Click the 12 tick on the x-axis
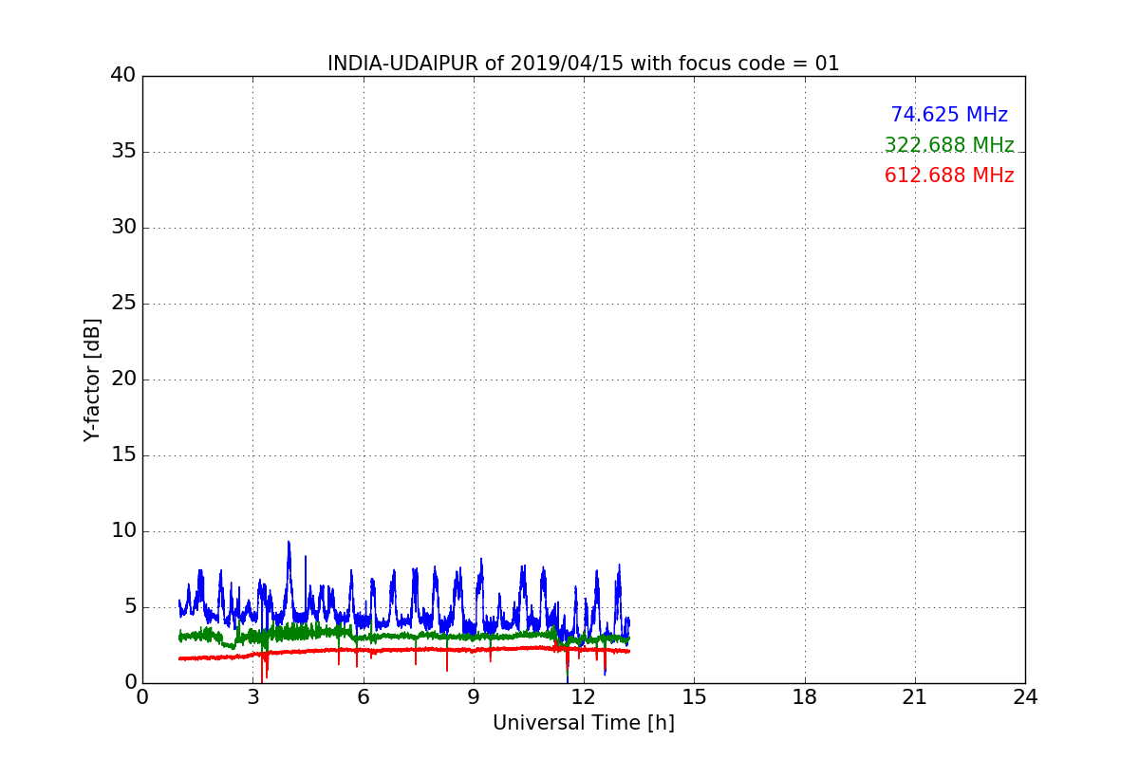 pyautogui.click(x=584, y=697)
